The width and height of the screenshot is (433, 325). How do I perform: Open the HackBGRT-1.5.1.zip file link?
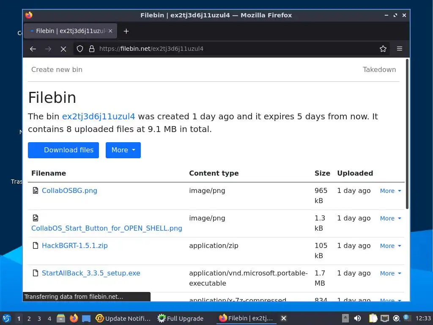(x=74, y=246)
